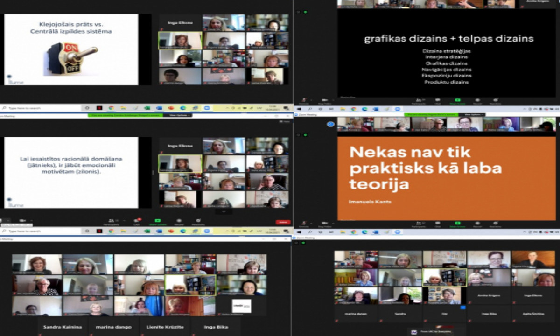The height and width of the screenshot is (336, 560).
Task: Select the Inga Eksne tile beside Klejojošais prāts slide
Action: tap(180, 22)
